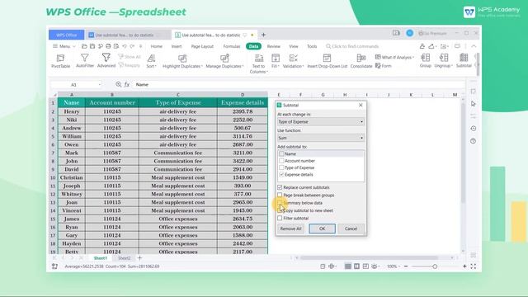Check the Name subtotal checkbox
This screenshot has width=528, height=297.
[281, 153]
